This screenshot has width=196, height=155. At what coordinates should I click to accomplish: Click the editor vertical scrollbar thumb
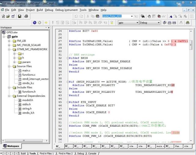(x=191, y=45)
